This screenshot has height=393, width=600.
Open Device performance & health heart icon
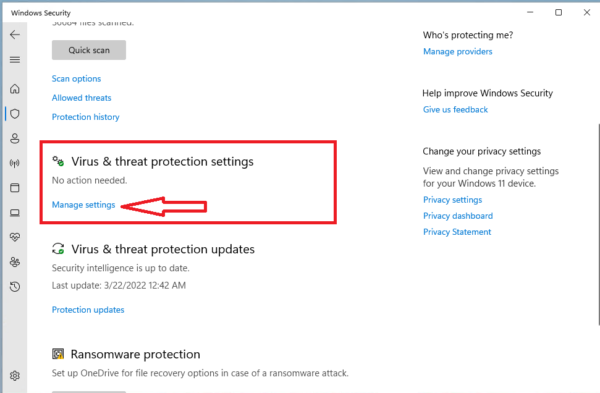(x=15, y=237)
